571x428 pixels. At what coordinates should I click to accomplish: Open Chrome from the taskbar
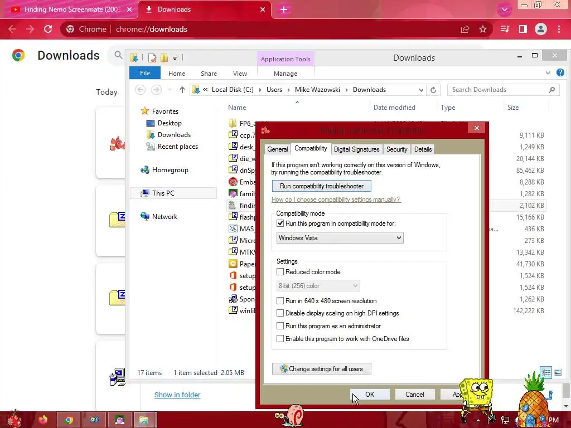point(69,420)
